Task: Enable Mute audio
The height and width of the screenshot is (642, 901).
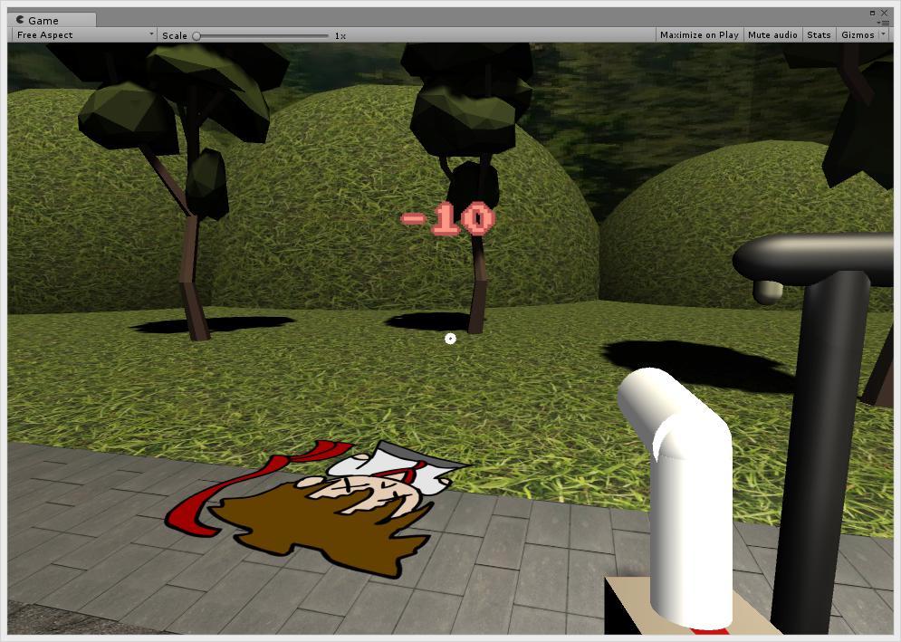Action: pos(772,35)
